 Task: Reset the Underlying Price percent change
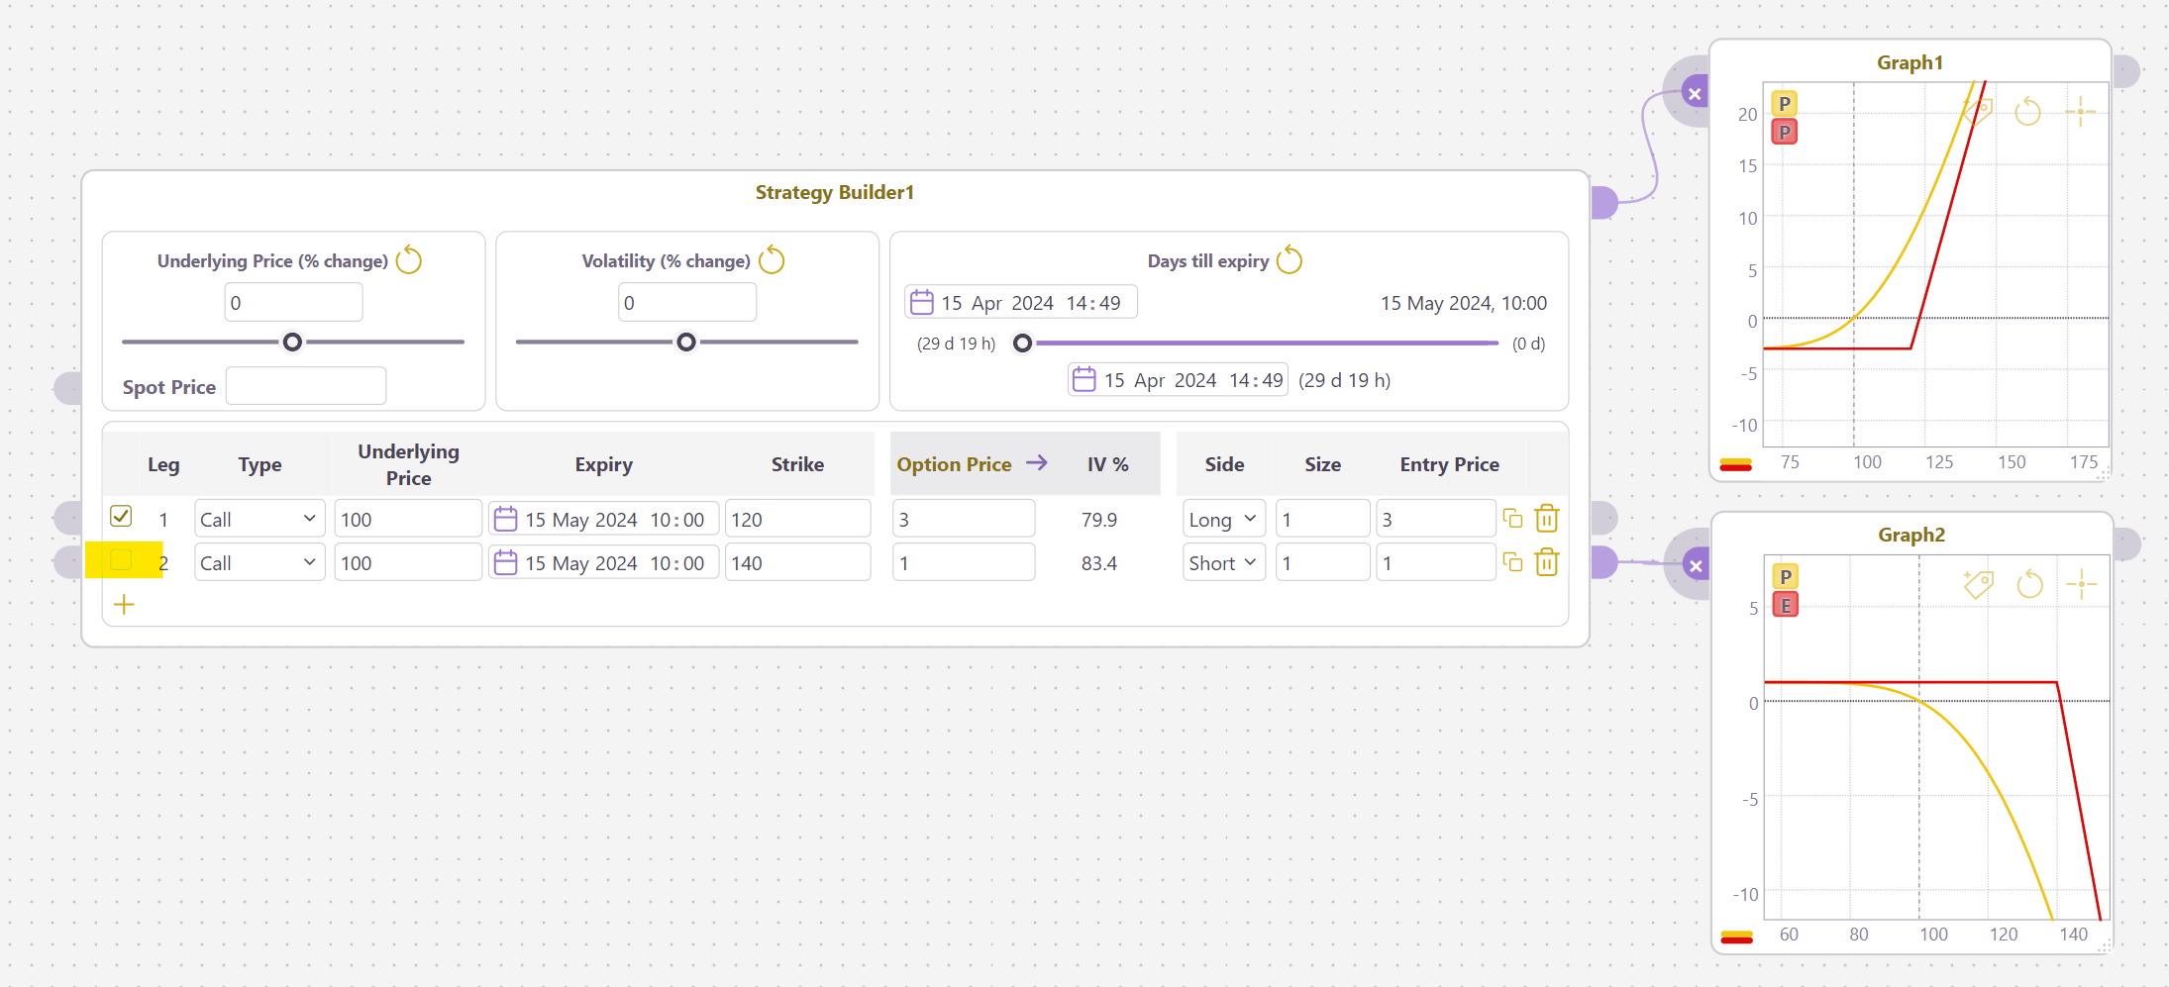408,260
